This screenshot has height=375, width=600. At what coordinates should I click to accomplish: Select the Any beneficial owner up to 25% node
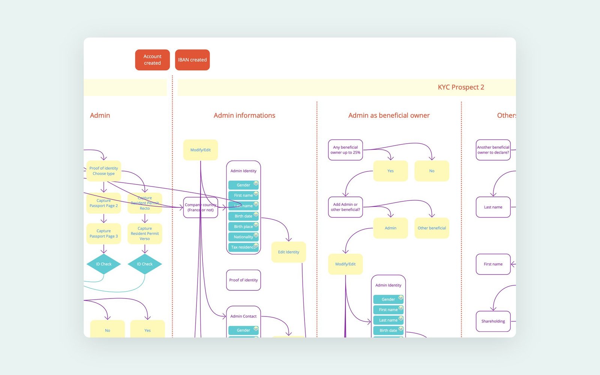[x=345, y=150]
